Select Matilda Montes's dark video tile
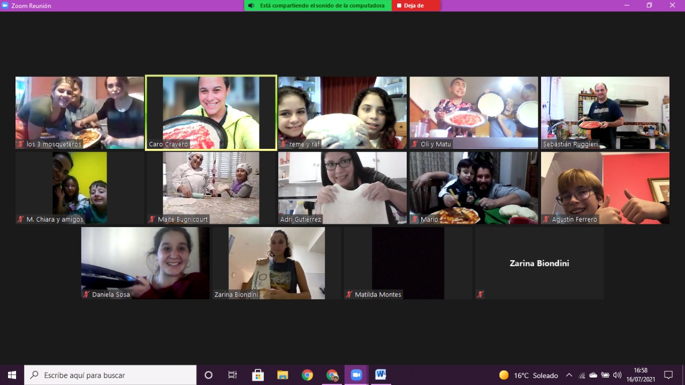 pos(408,263)
